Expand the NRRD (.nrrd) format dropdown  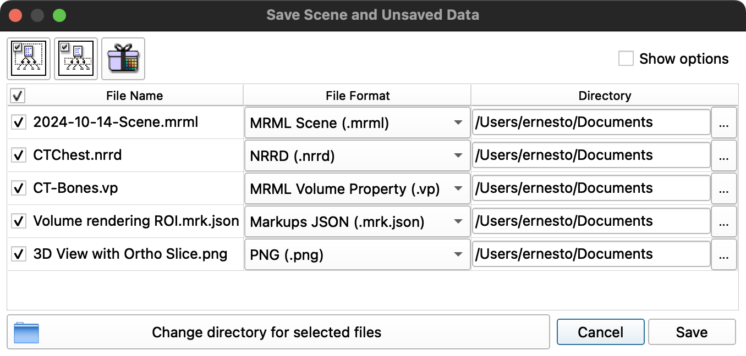tap(357, 156)
